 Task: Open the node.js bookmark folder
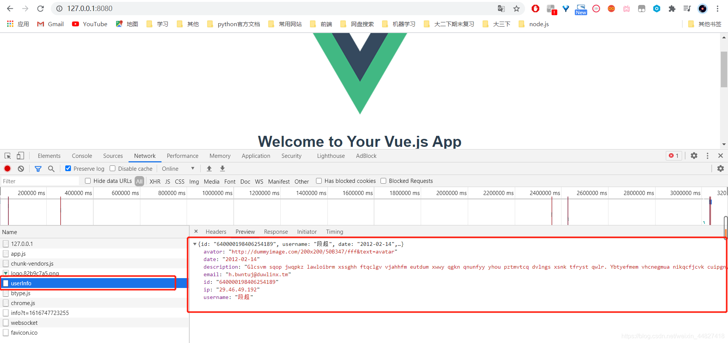534,24
